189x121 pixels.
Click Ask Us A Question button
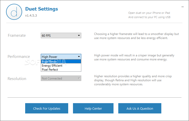[x=140, y=108]
